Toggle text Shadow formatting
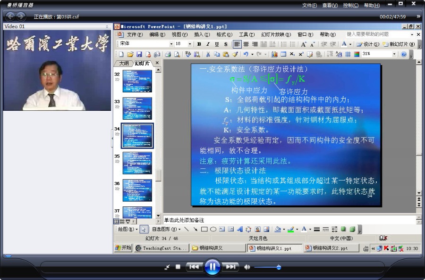 (x=226, y=44)
